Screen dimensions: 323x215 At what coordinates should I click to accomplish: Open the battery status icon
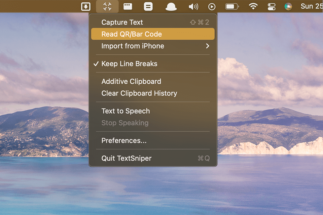tap(232, 7)
